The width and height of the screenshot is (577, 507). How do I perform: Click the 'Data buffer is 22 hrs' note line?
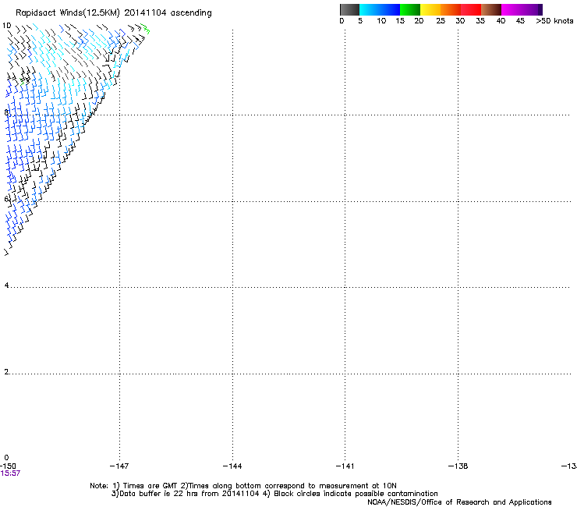click(274, 494)
